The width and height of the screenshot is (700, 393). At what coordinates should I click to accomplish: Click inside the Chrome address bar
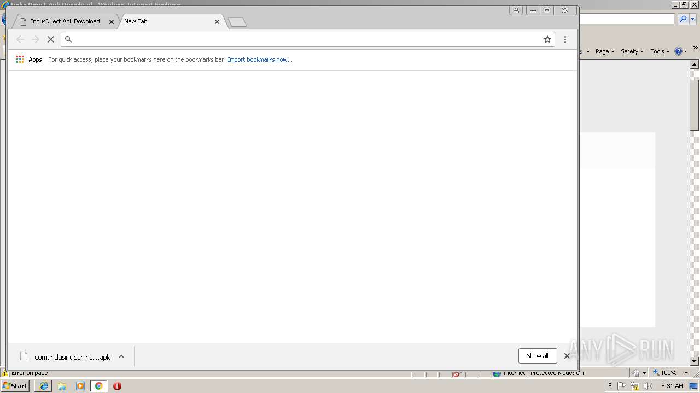click(x=306, y=39)
